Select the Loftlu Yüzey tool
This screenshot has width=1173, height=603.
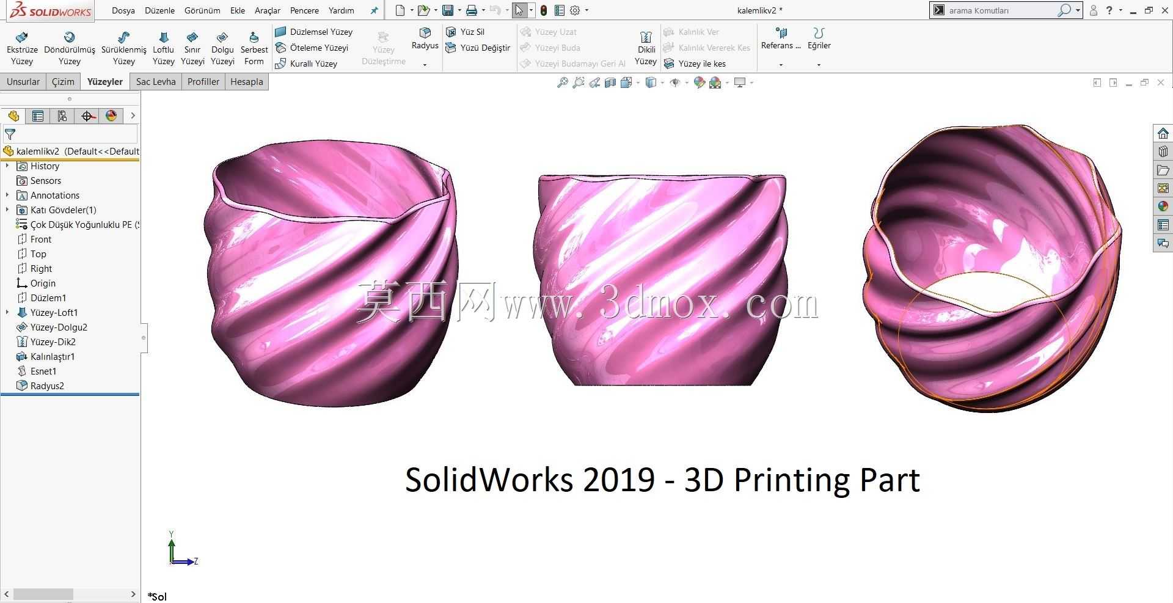(x=163, y=48)
